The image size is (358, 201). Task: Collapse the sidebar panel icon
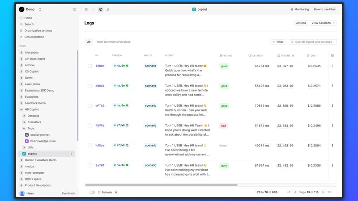click(75, 9)
